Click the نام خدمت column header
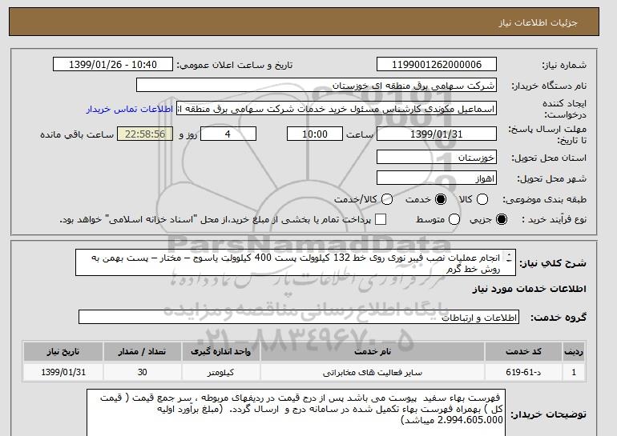Viewport: 617px width, 436px height. tap(373, 351)
